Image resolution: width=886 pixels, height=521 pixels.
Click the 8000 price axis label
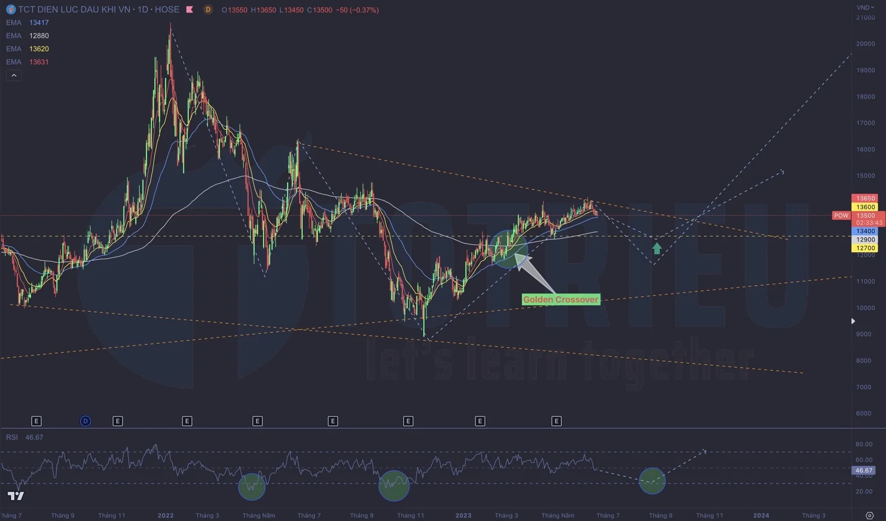[x=864, y=360]
